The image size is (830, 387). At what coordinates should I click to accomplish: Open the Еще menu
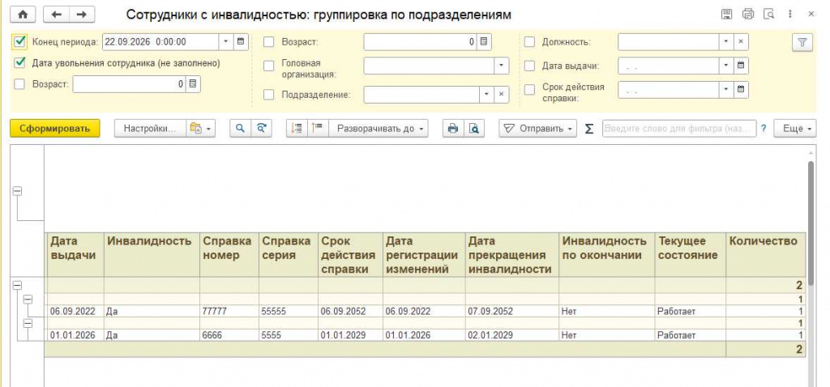click(x=795, y=128)
